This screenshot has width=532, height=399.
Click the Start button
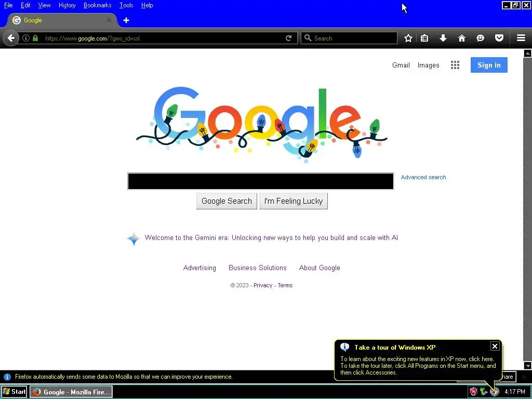14,392
